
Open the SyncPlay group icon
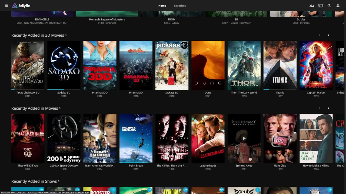[312, 6]
